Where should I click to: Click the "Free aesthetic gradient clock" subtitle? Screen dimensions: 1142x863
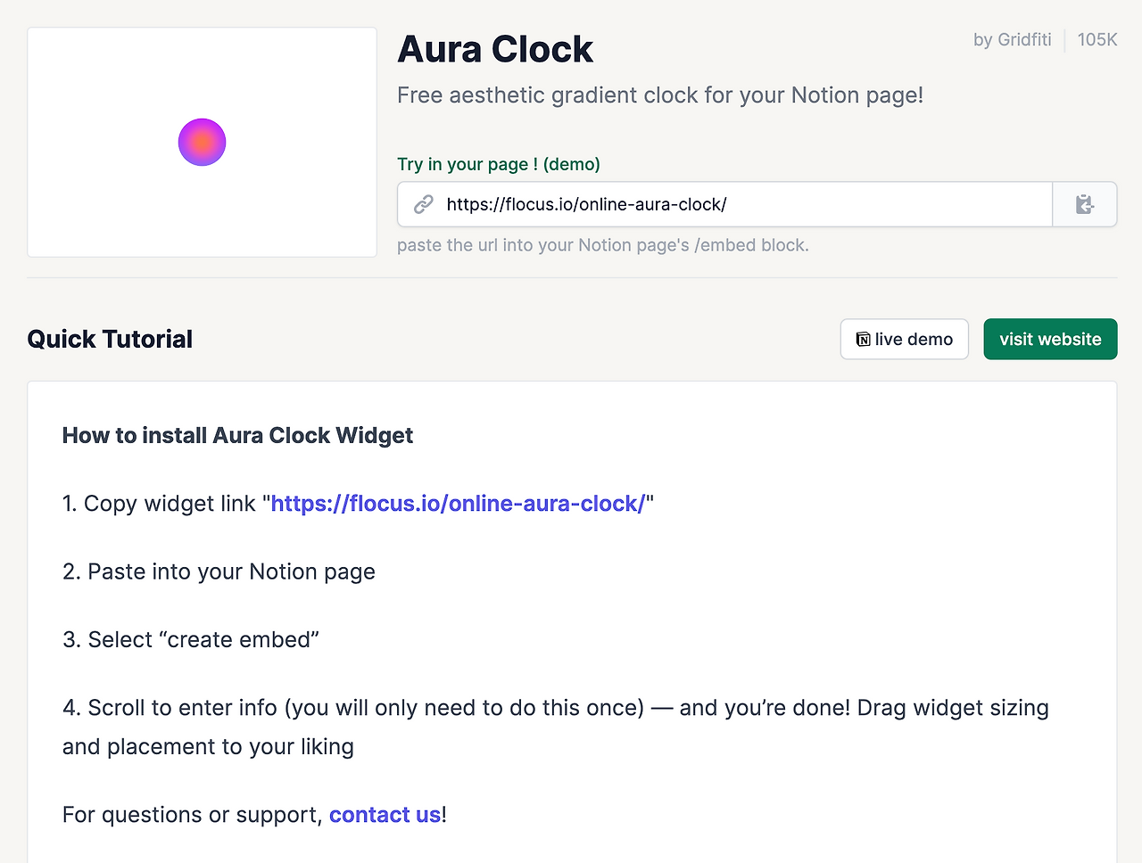tap(659, 95)
